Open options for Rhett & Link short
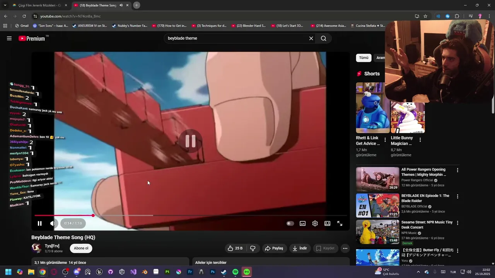The height and width of the screenshot is (278, 495). pos(385,140)
